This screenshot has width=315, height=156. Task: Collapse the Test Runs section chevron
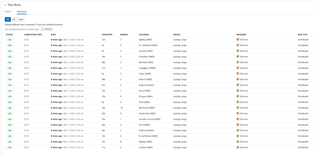tap(5, 5)
